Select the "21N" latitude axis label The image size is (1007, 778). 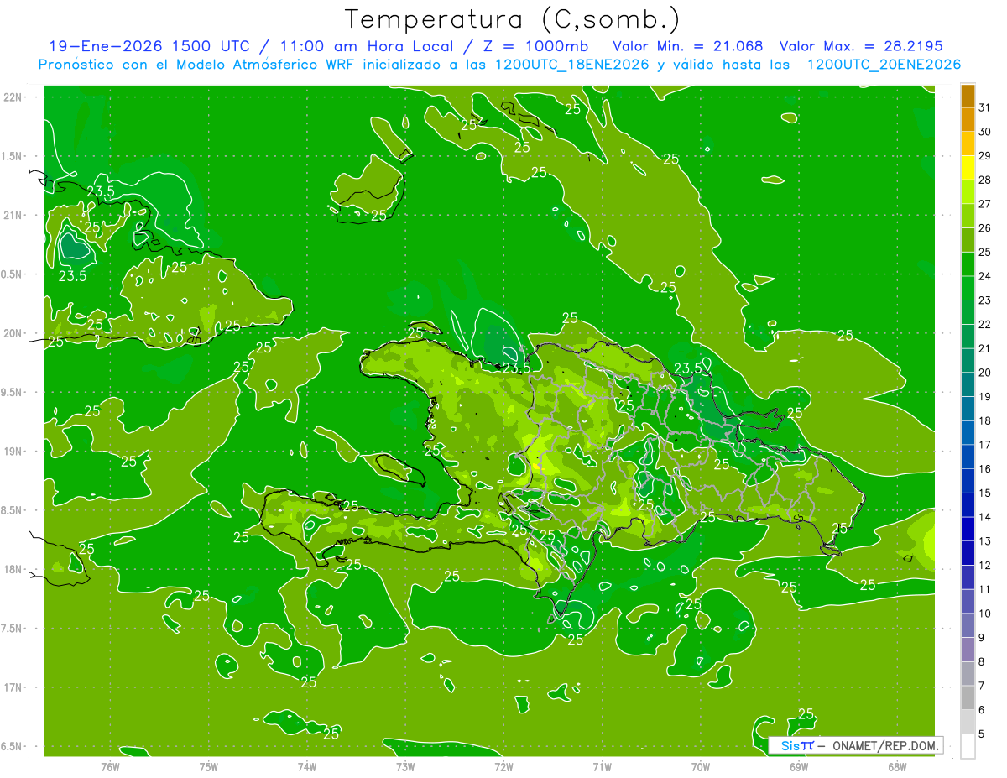[x=12, y=216]
